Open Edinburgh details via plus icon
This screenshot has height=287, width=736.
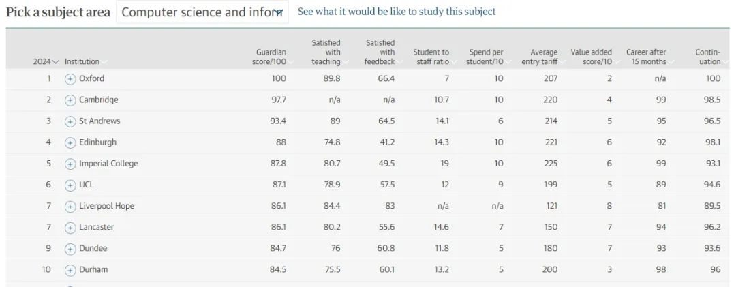click(x=70, y=142)
